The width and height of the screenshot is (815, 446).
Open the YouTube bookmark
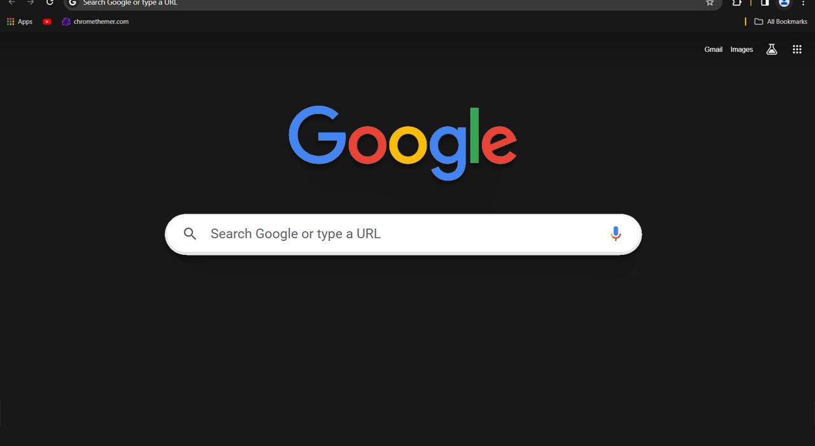pyautogui.click(x=47, y=22)
